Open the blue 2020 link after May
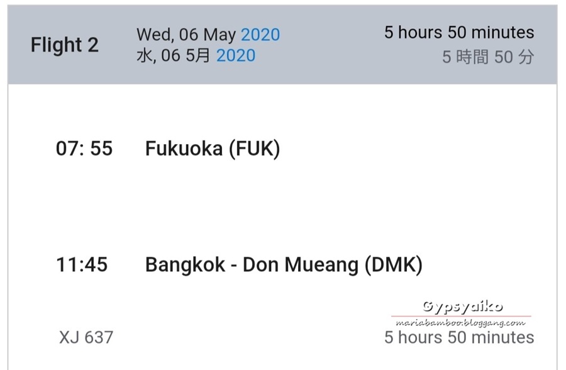The width and height of the screenshot is (566, 370). 260,35
